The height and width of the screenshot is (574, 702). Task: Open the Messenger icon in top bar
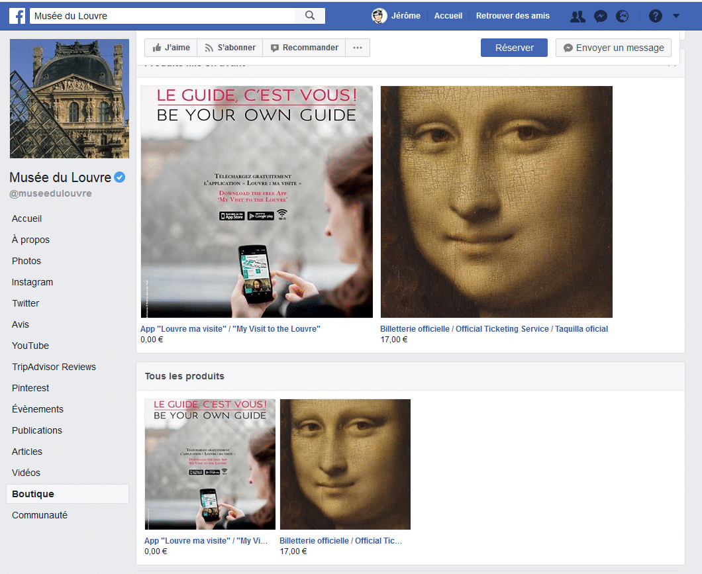(601, 16)
